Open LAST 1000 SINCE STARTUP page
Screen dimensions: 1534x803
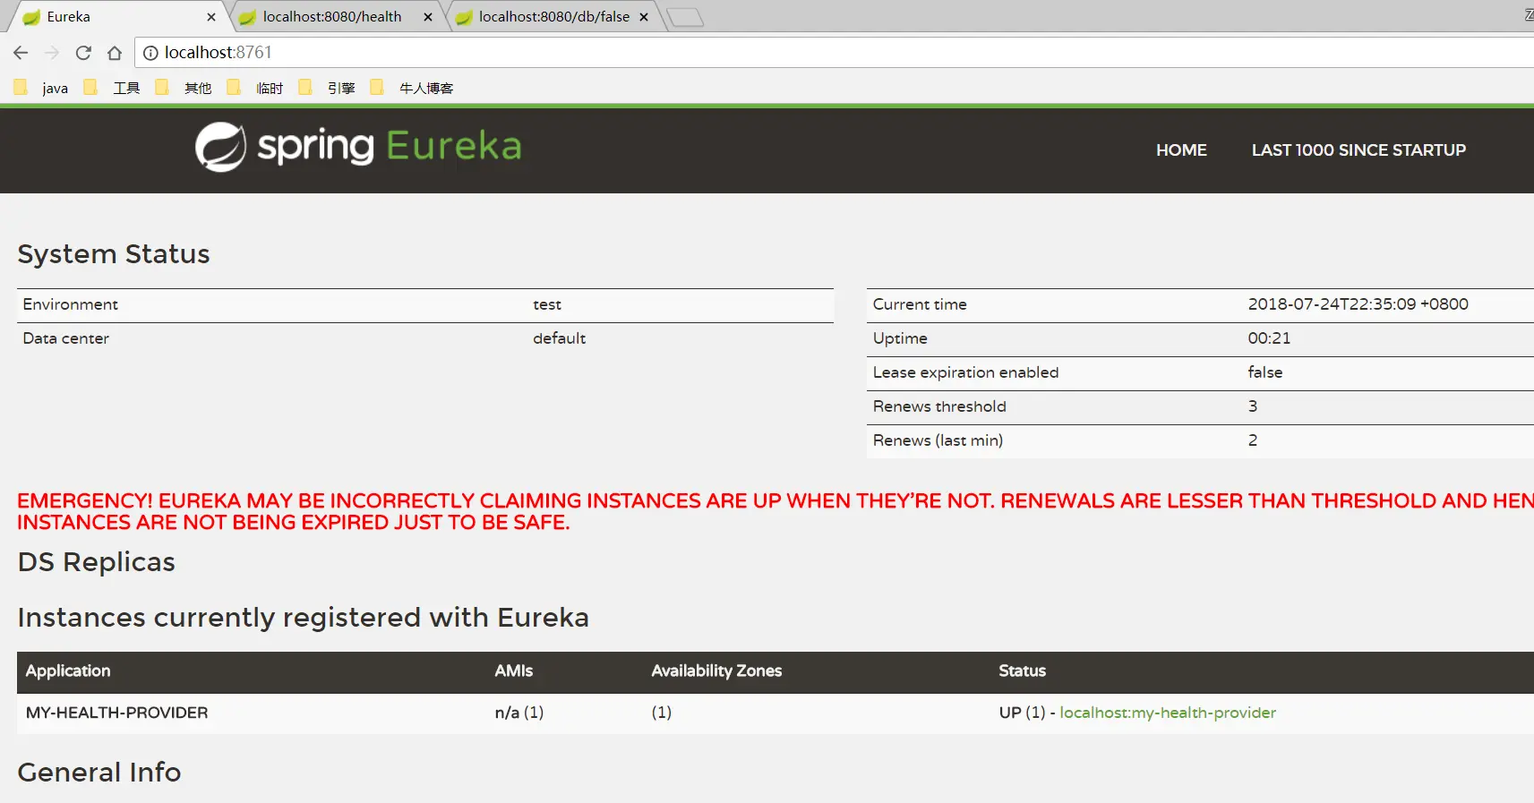pyautogui.click(x=1358, y=150)
